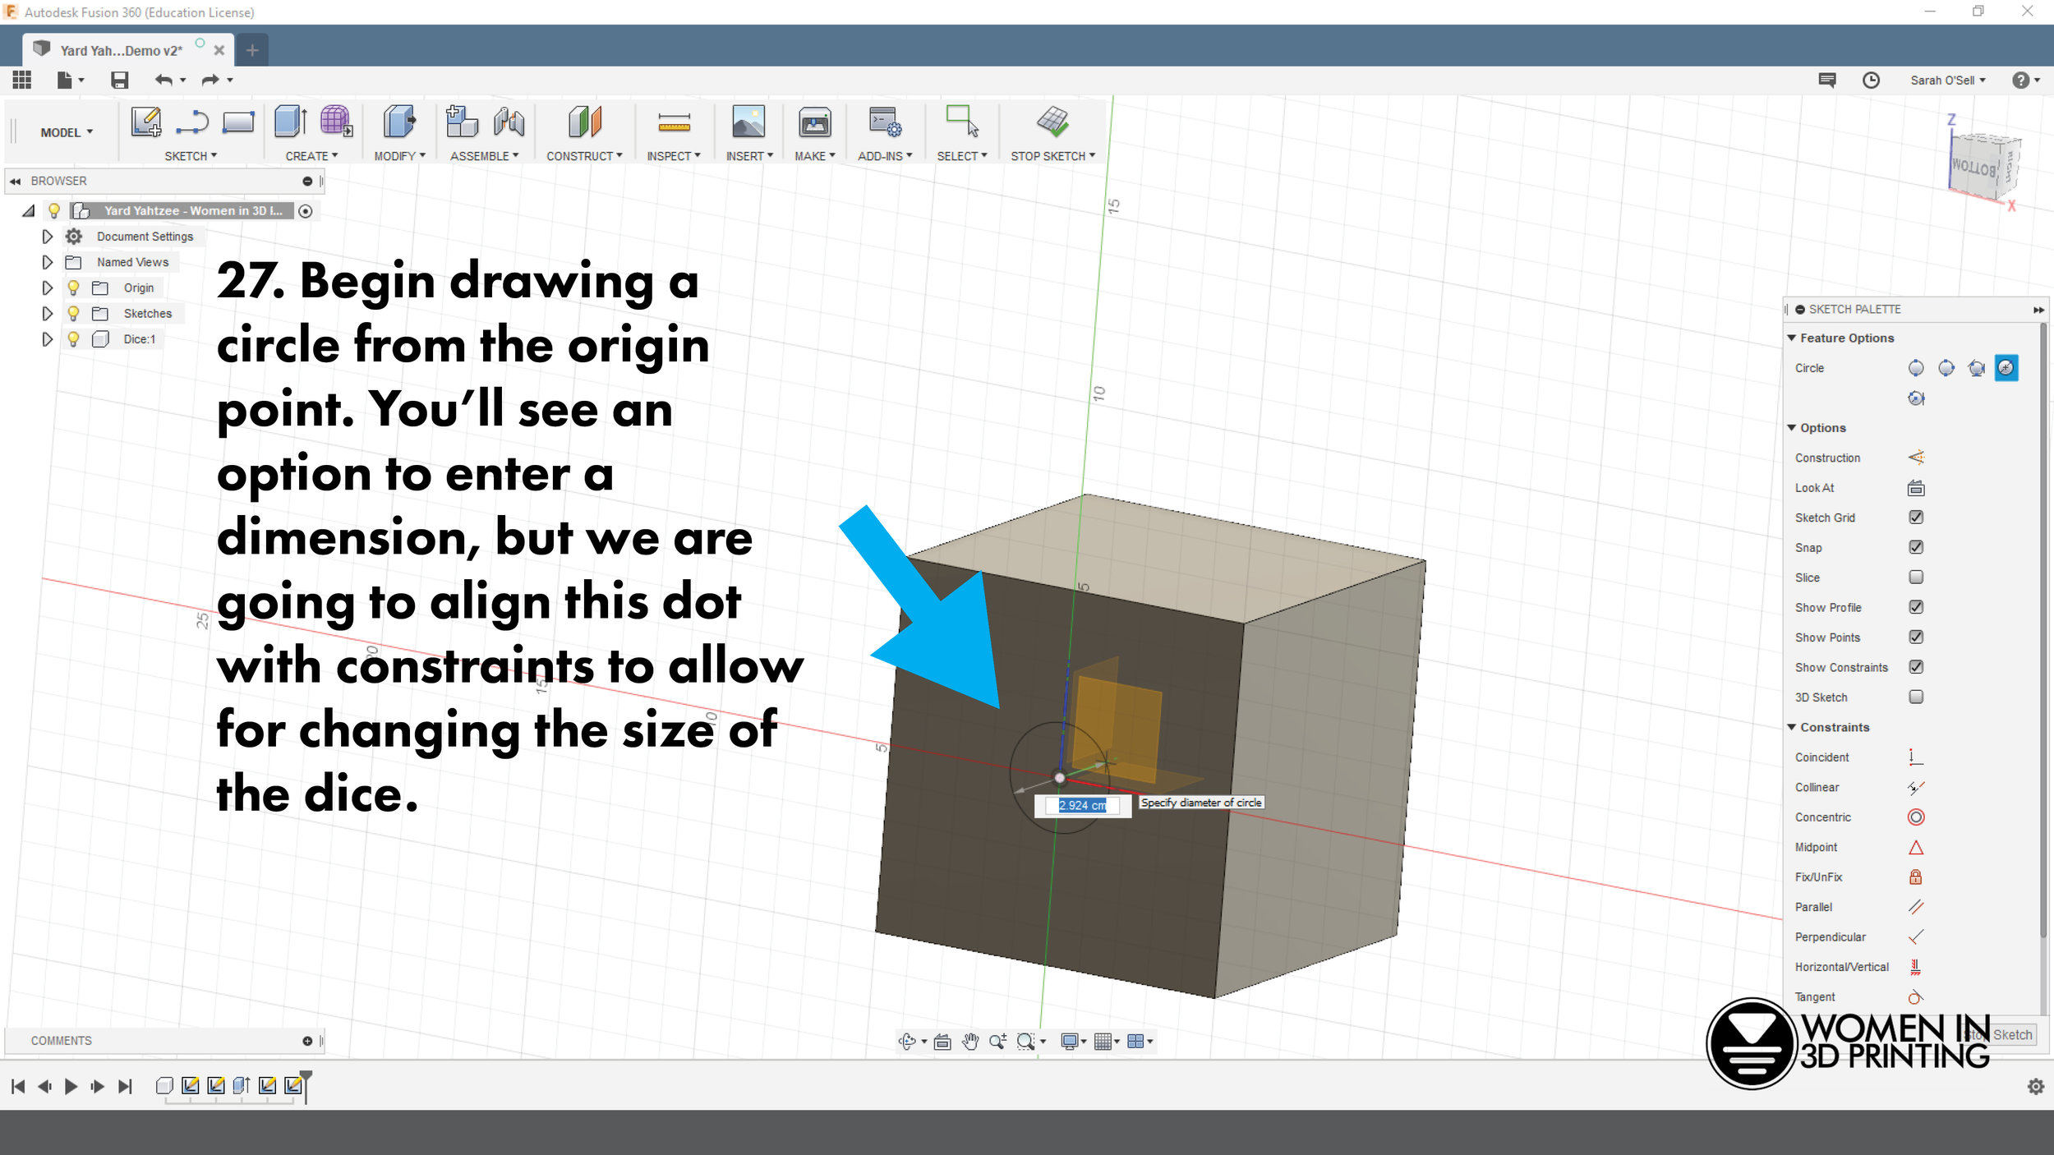Enable the 3D Sketch checkbox
Screen dimensions: 2054x1155
point(1915,697)
